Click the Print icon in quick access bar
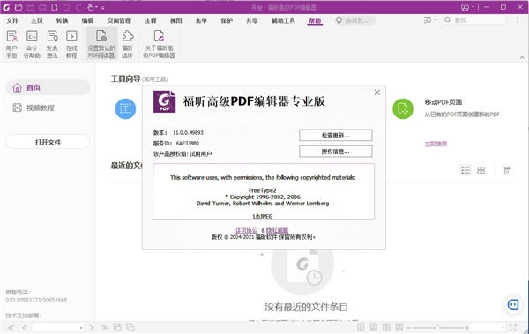The width and height of the screenshot is (529, 334). (42, 7)
